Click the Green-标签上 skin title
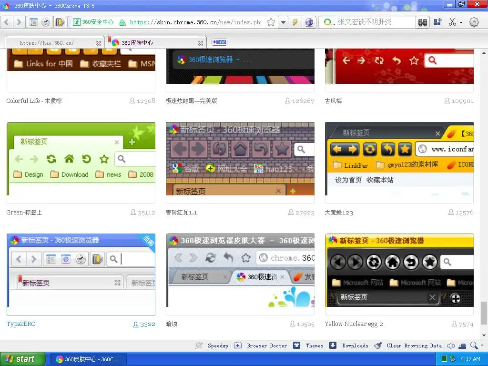Screen dimensions: 488x366 [24, 213]
